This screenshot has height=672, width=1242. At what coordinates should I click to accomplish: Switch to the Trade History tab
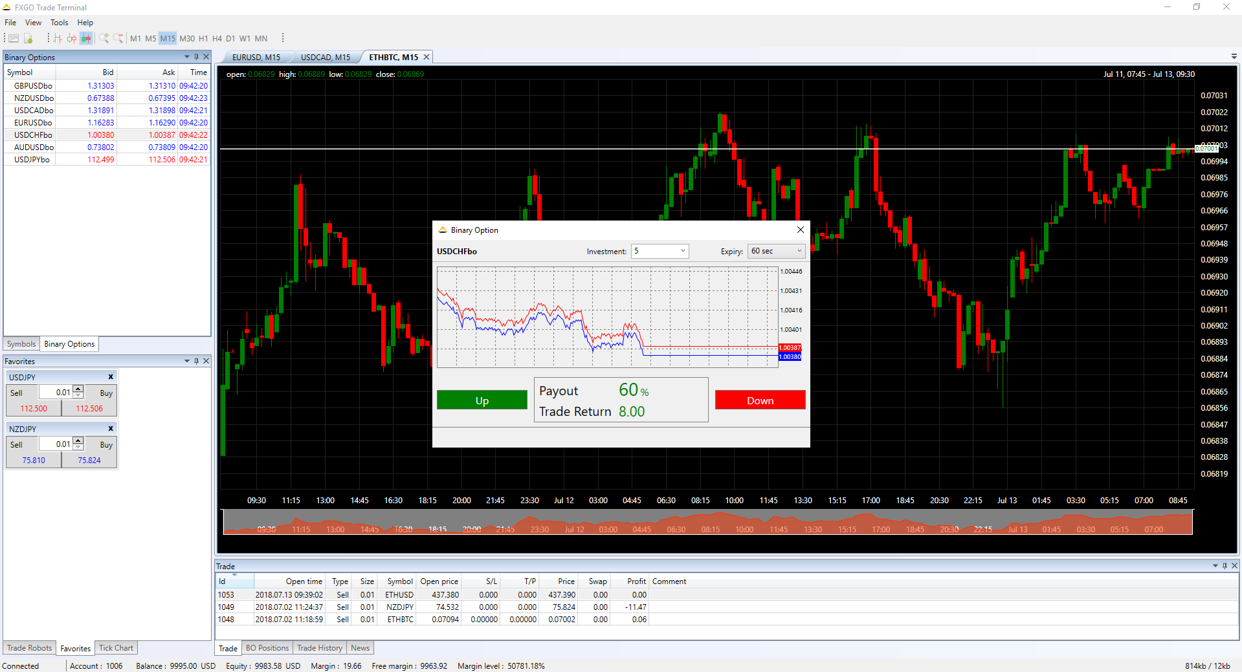319,648
